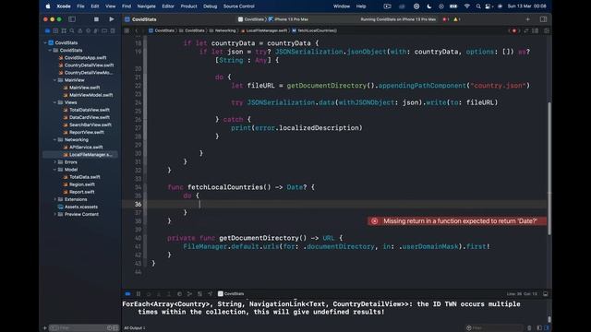Open the Debug menu
591x332 pixels.
click(x=210, y=6)
